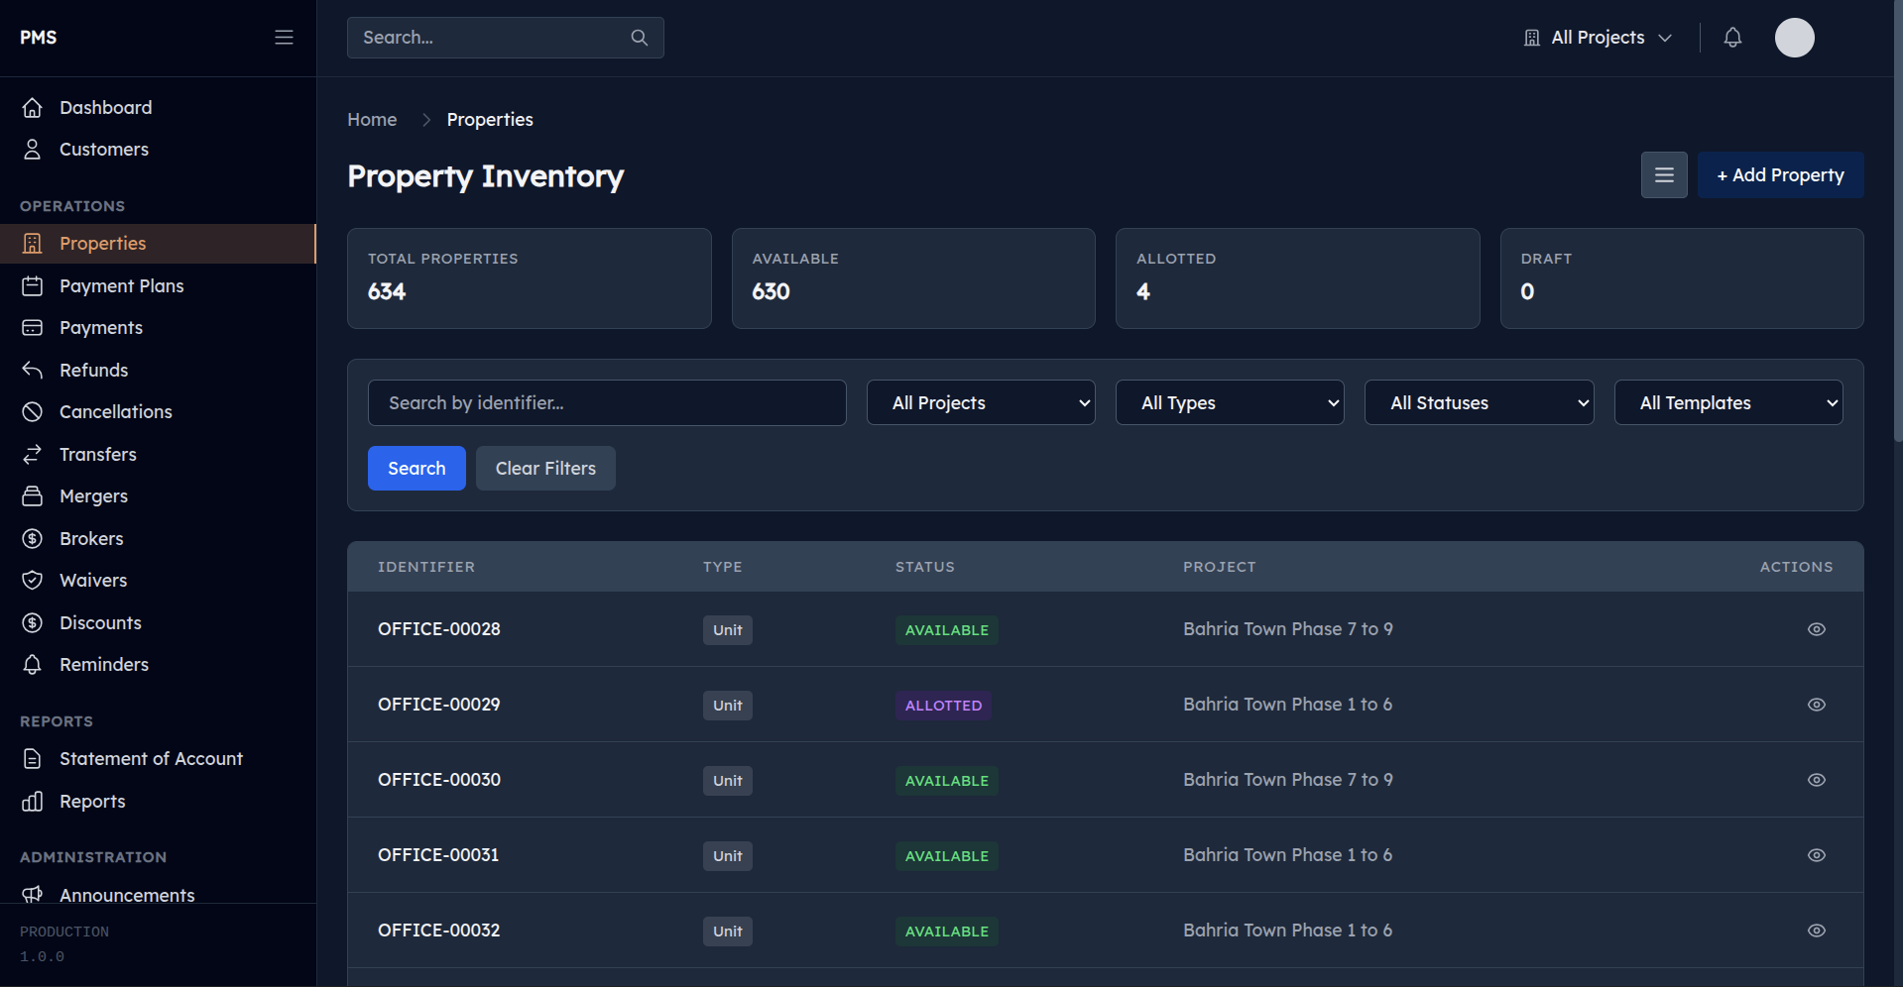This screenshot has width=1903, height=987.
Task: Open the Waivers shield icon
Action: (33, 580)
